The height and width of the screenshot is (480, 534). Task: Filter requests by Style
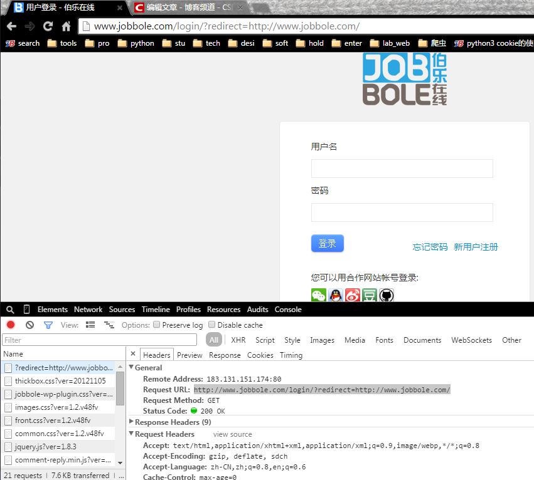click(x=292, y=340)
